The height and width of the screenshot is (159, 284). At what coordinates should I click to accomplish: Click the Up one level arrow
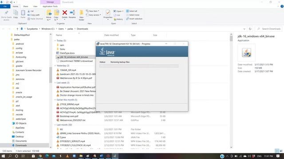(x=17, y=29)
